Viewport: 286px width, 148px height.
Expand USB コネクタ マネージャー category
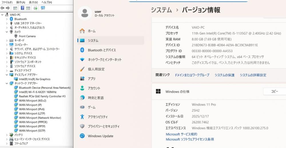(7, 23)
